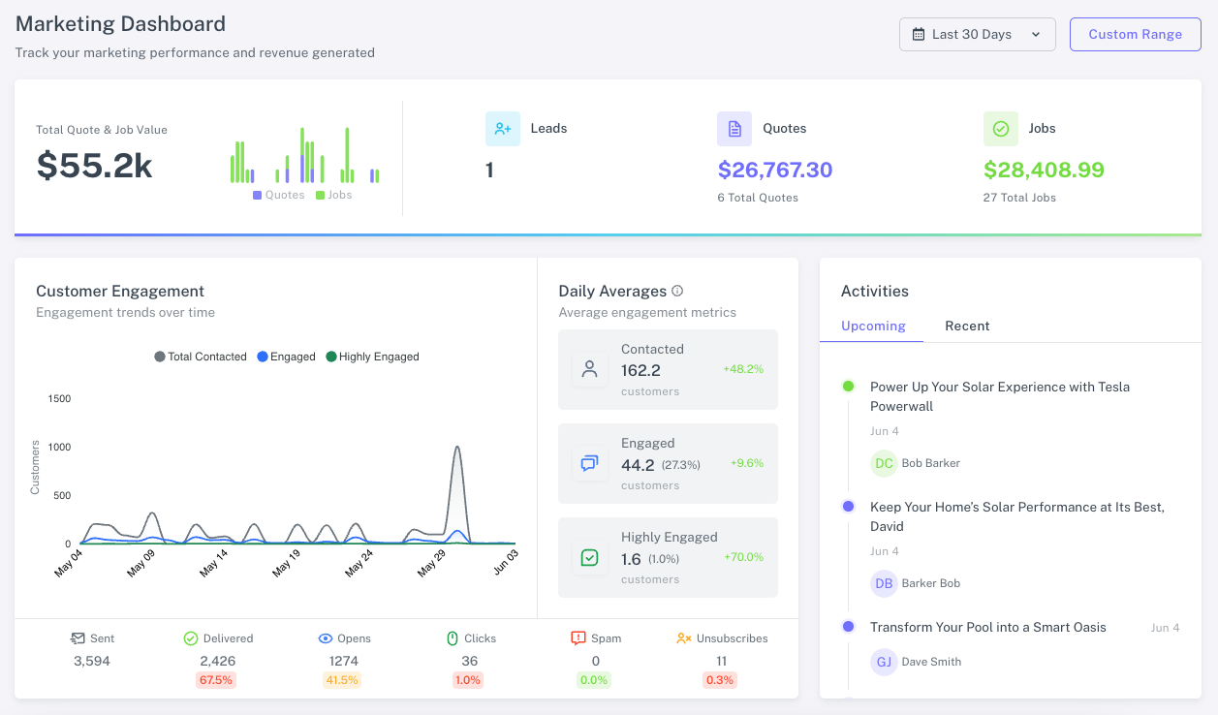Toggle Highly Engaged series in chart legend
The image size is (1218, 715).
point(373,357)
